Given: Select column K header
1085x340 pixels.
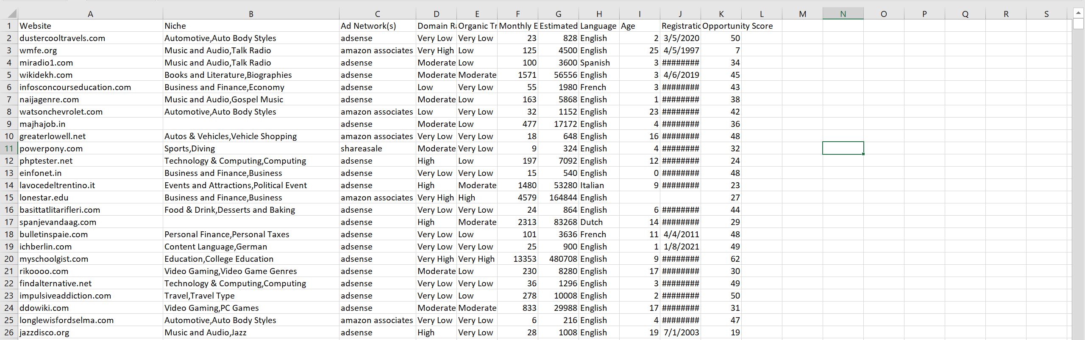Looking at the screenshot, I should [x=721, y=14].
